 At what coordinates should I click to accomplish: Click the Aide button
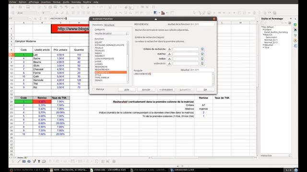click(127, 90)
